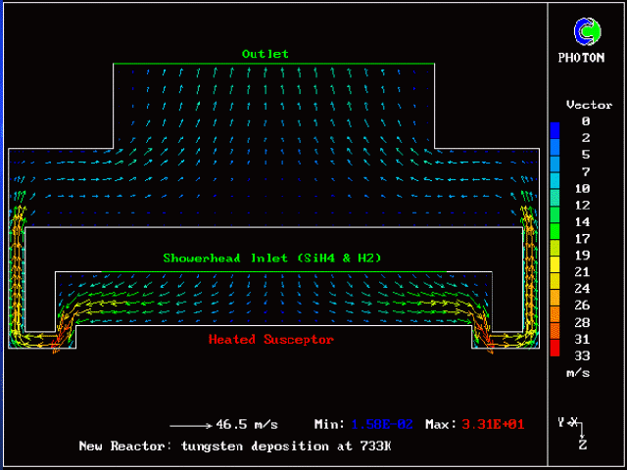
Task: Click the legend number 17
Action: tap(585, 238)
